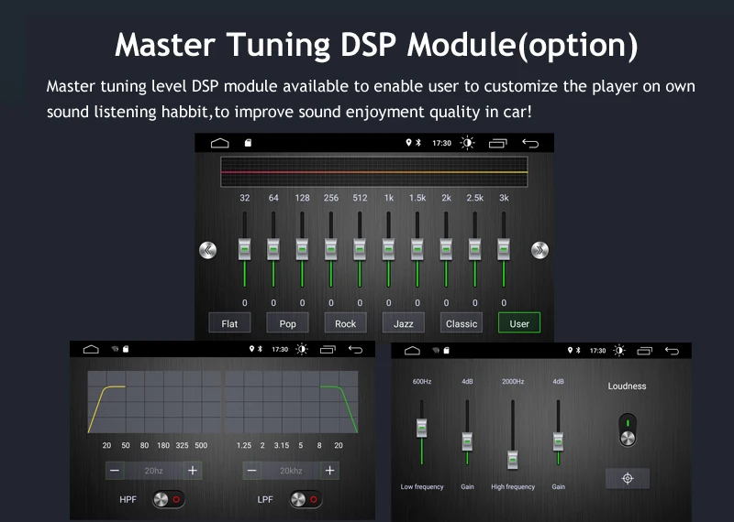Tap the location icon in EQ screen
The width and height of the screenshot is (734, 522).
pos(408,143)
